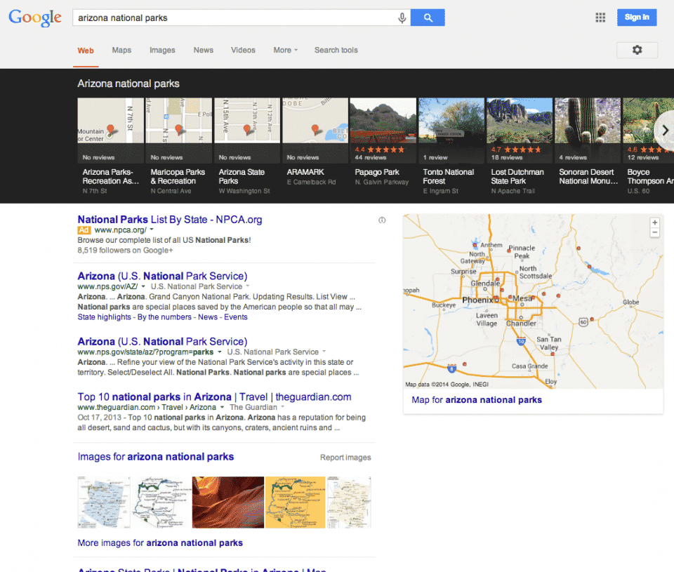Viewport: 674px width, 572px height.
Task: Open the News sitelink under nps.gov result
Action: (x=208, y=317)
